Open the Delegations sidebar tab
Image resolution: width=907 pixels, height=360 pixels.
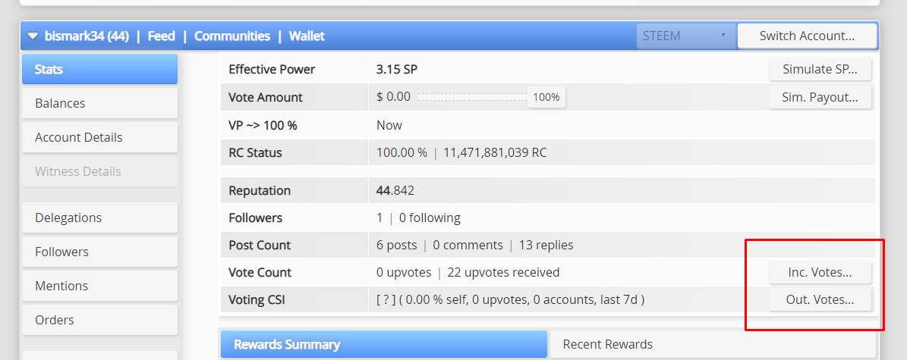click(99, 218)
